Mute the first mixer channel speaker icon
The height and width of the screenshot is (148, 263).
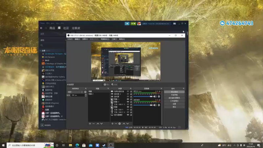point(155,96)
